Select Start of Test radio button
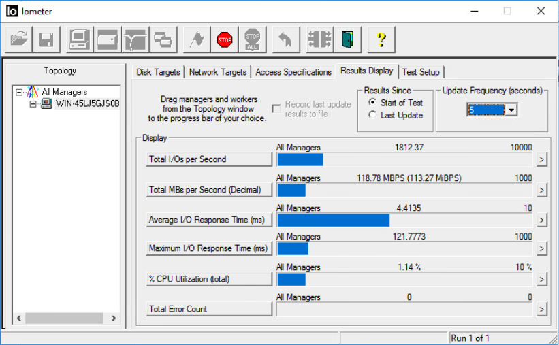 pos(372,102)
